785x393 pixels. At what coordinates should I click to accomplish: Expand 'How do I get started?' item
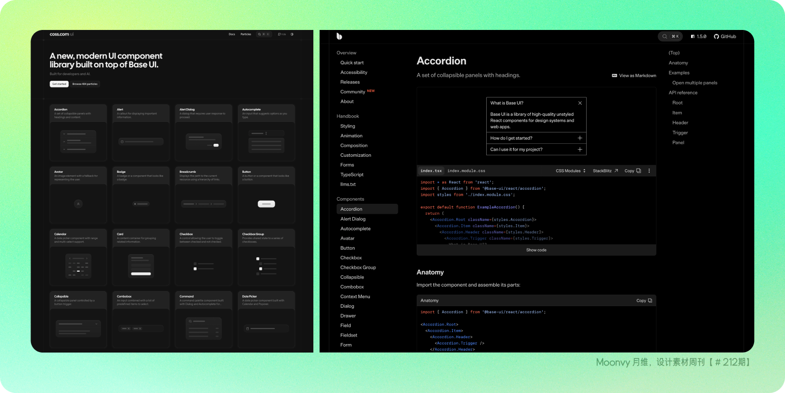coord(536,138)
